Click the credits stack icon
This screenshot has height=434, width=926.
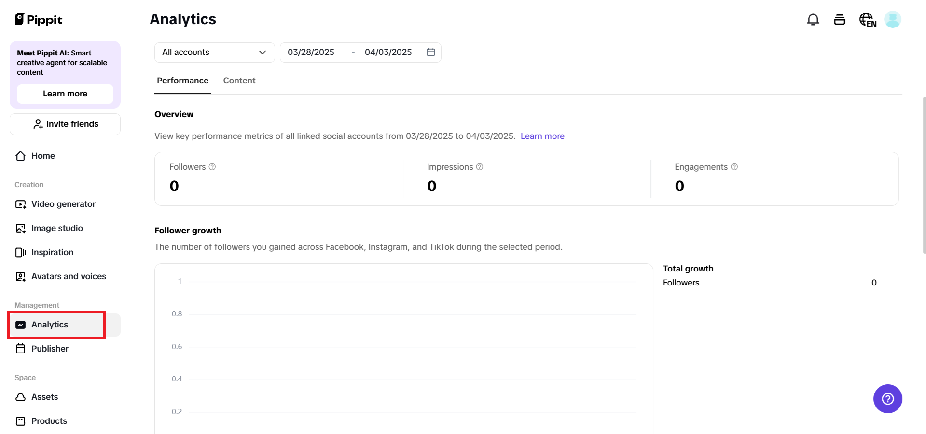840,19
